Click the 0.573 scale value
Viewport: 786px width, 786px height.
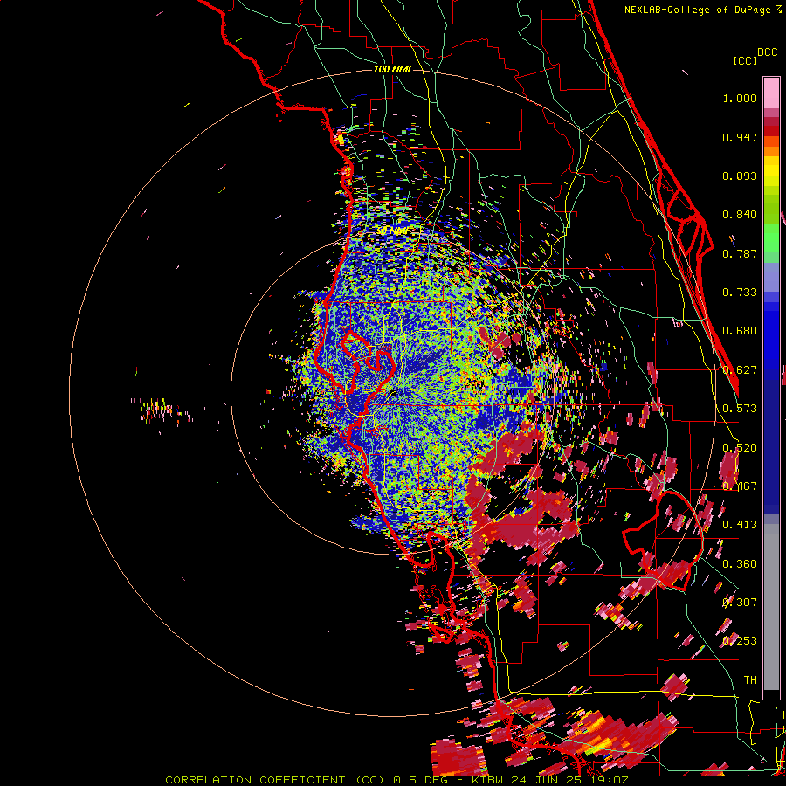tap(740, 409)
